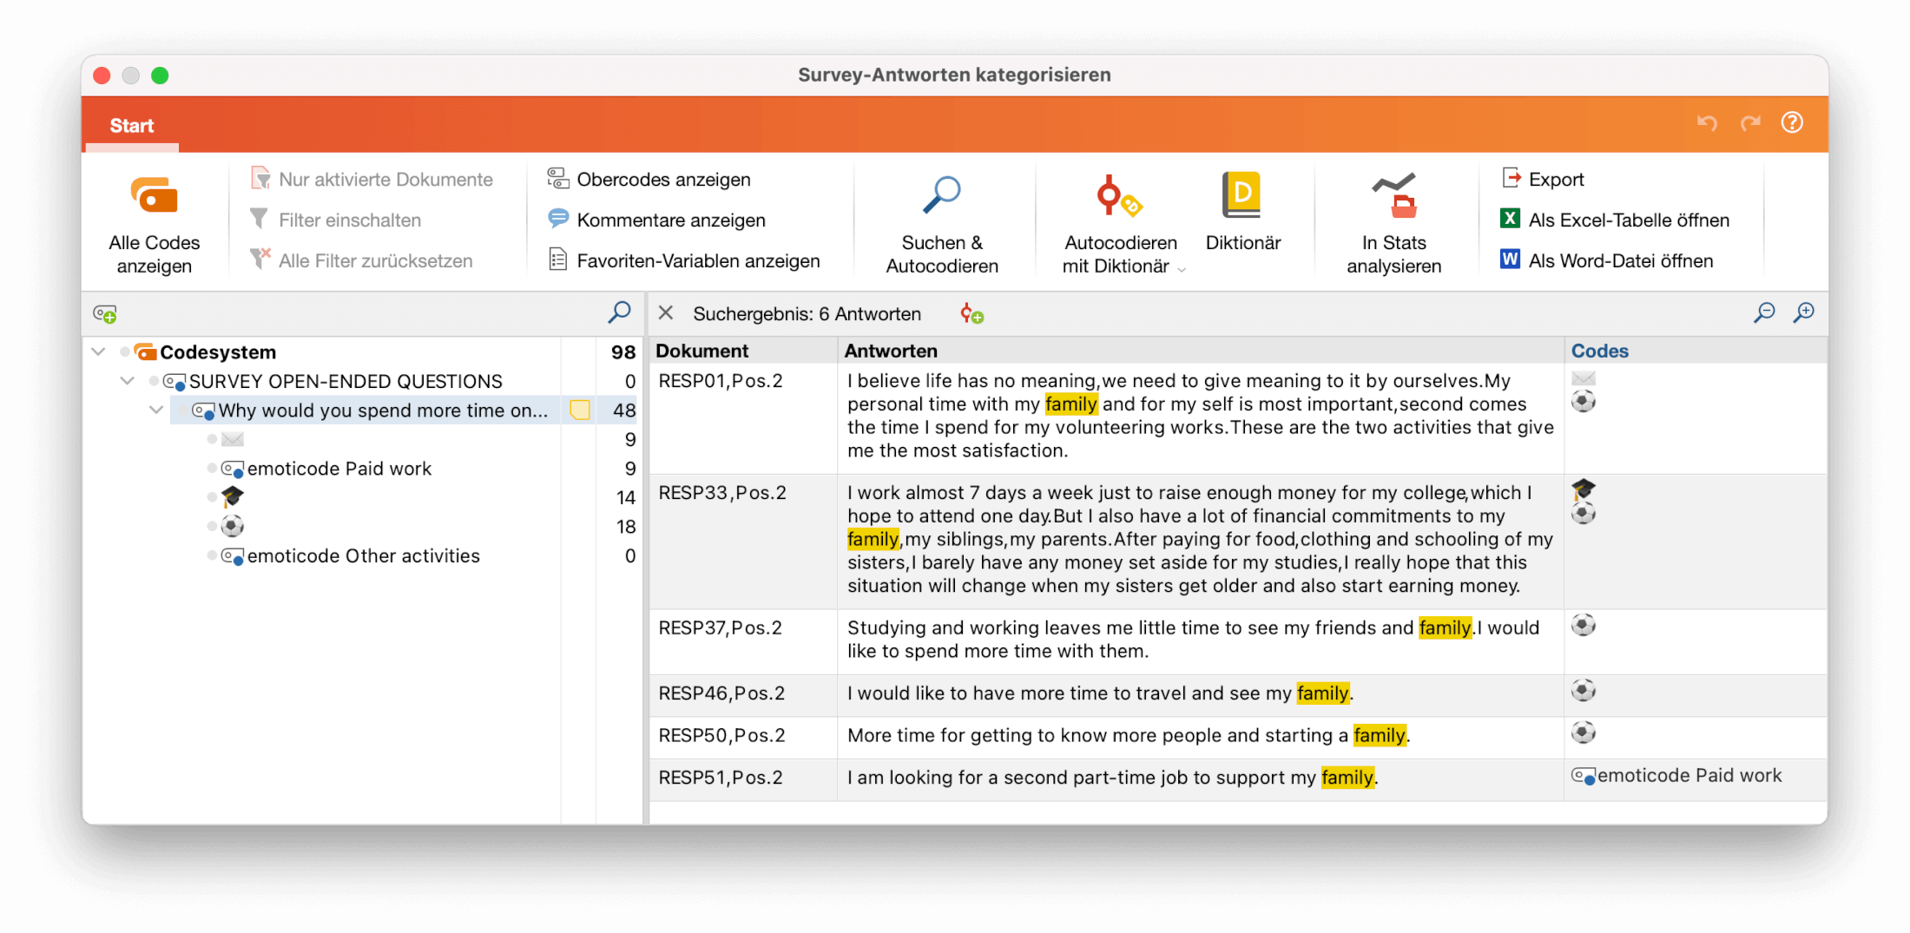Collapse SURVEY OPEN-ENDED QUESTIONS node

click(128, 381)
